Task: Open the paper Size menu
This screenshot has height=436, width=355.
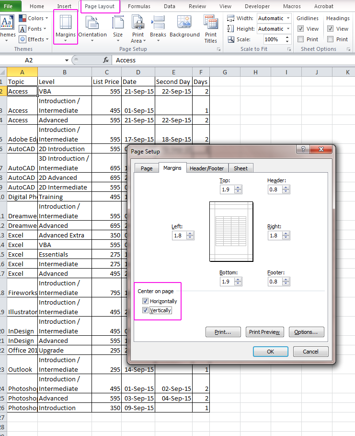Action: point(118,29)
